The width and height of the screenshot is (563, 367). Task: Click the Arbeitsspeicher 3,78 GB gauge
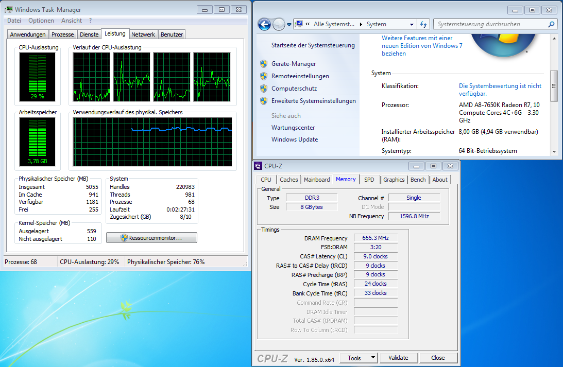[37, 142]
